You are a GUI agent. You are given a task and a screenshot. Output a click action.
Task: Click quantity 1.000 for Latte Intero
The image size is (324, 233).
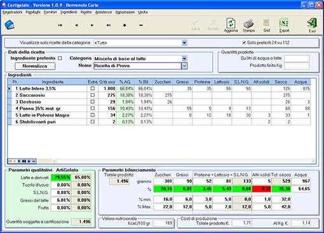[107, 89]
